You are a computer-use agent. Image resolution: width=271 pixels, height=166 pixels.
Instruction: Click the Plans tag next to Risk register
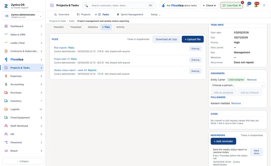click(x=71, y=48)
